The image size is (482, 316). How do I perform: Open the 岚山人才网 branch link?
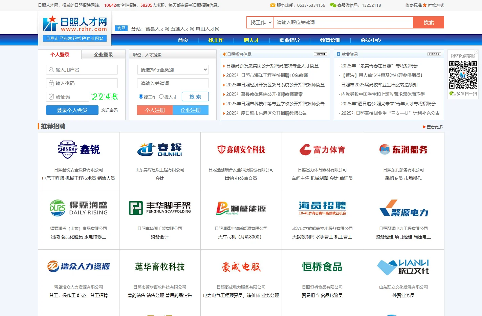pos(207,29)
